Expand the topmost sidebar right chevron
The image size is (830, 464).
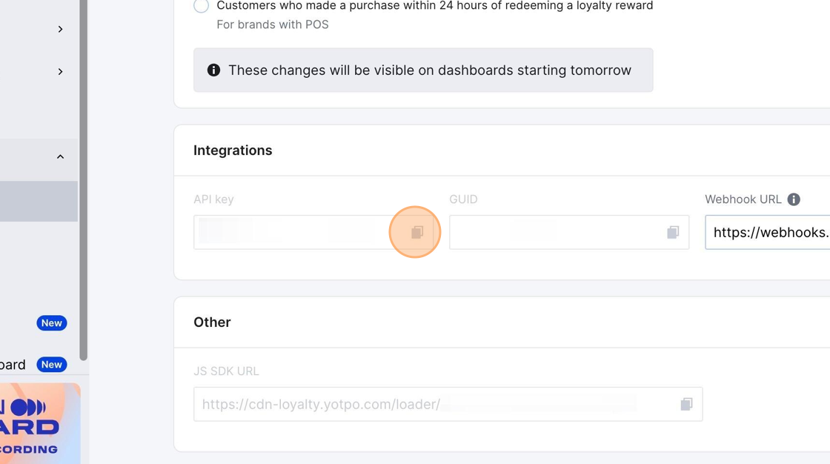60,29
